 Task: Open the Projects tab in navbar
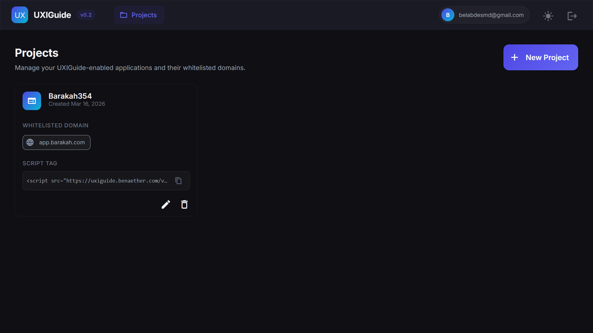click(x=139, y=15)
